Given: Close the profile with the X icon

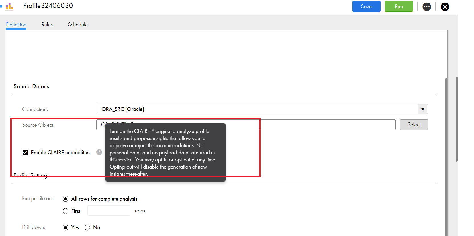Looking at the screenshot, I should click(445, 7).
